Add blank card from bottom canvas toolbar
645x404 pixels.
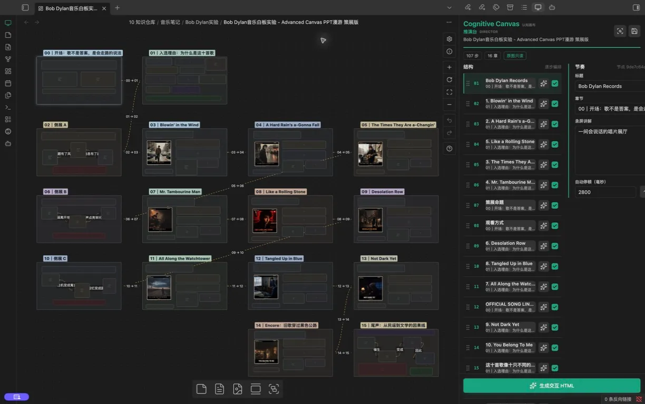coord(201,389)
